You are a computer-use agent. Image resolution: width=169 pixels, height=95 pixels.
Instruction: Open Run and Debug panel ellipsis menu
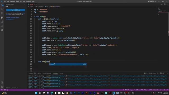(x=25, y=4)
